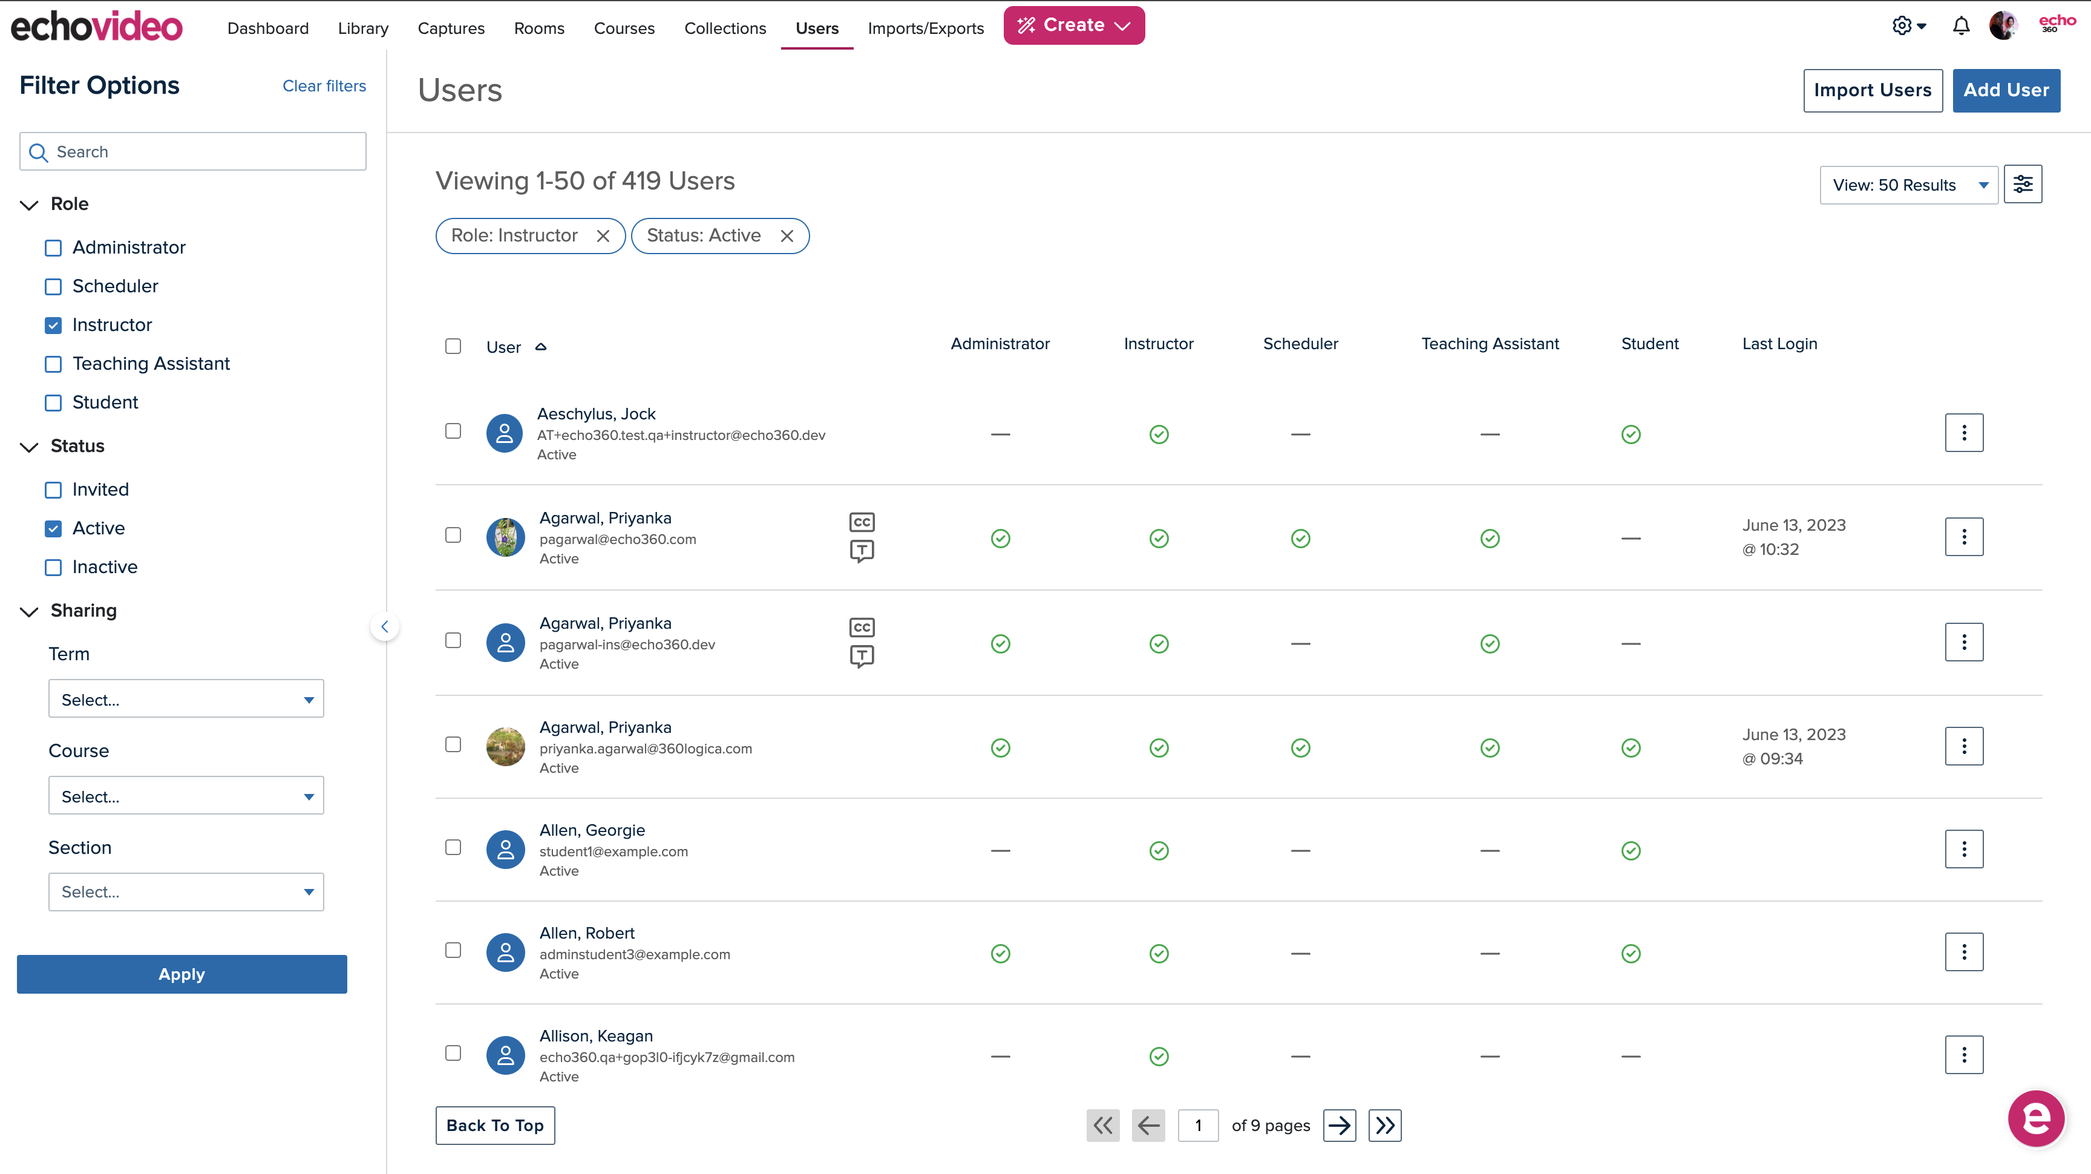Open actions menu for Allen, Georgie

[1963, 849]
